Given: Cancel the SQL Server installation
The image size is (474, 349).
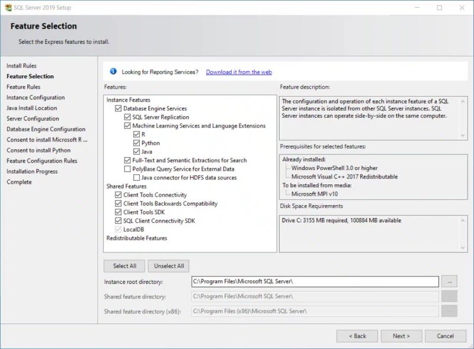Looking at the screenshot, I should (445, 335).
